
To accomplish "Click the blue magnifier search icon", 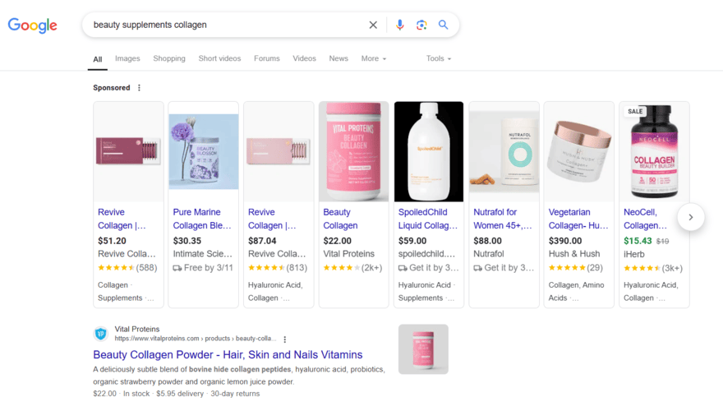I will tap(443, 25).
